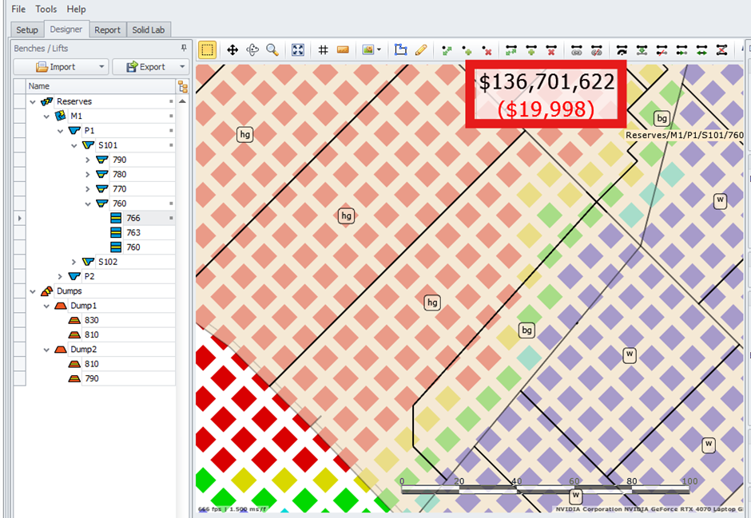Open the Import dropdown arrow
Image resolution: width=751 pixels, height=518 pixels.
101,67
